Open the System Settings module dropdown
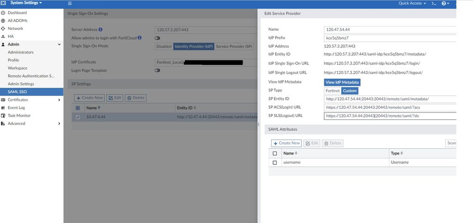This screenshot has width=473, height=223. click(26, 3)
